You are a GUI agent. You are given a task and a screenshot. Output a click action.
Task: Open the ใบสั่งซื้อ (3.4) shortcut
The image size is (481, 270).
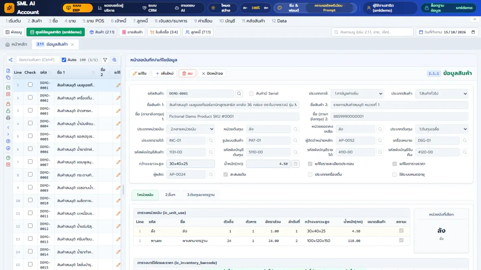[x=164, y=32]
